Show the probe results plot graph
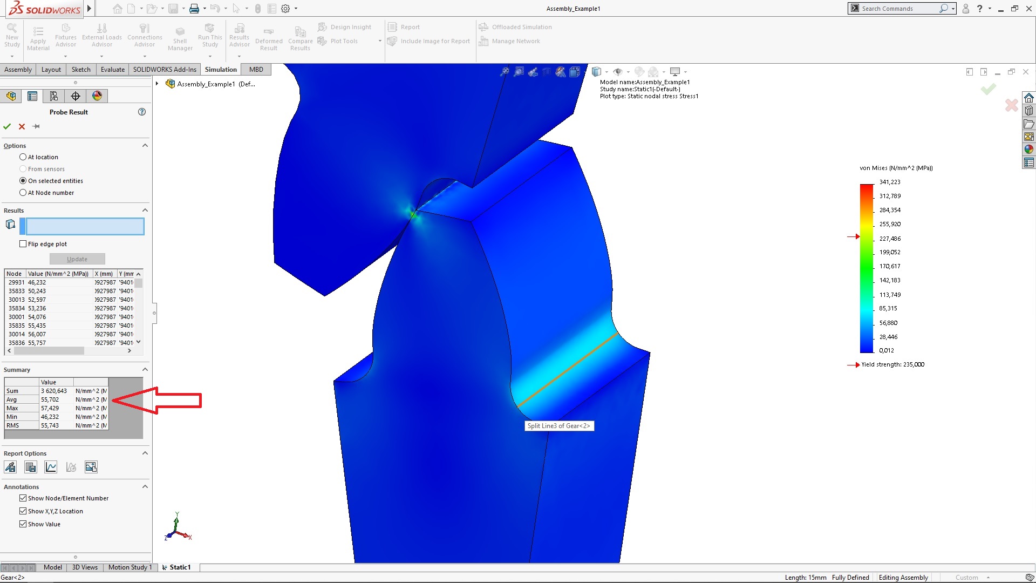This screenshot has width=1036, height=583. tap(51, 467)
